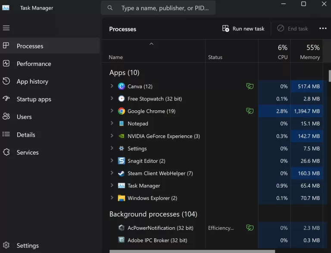331x253 pixels.
Task: Expand the Notepad process row
Action: 112,123
